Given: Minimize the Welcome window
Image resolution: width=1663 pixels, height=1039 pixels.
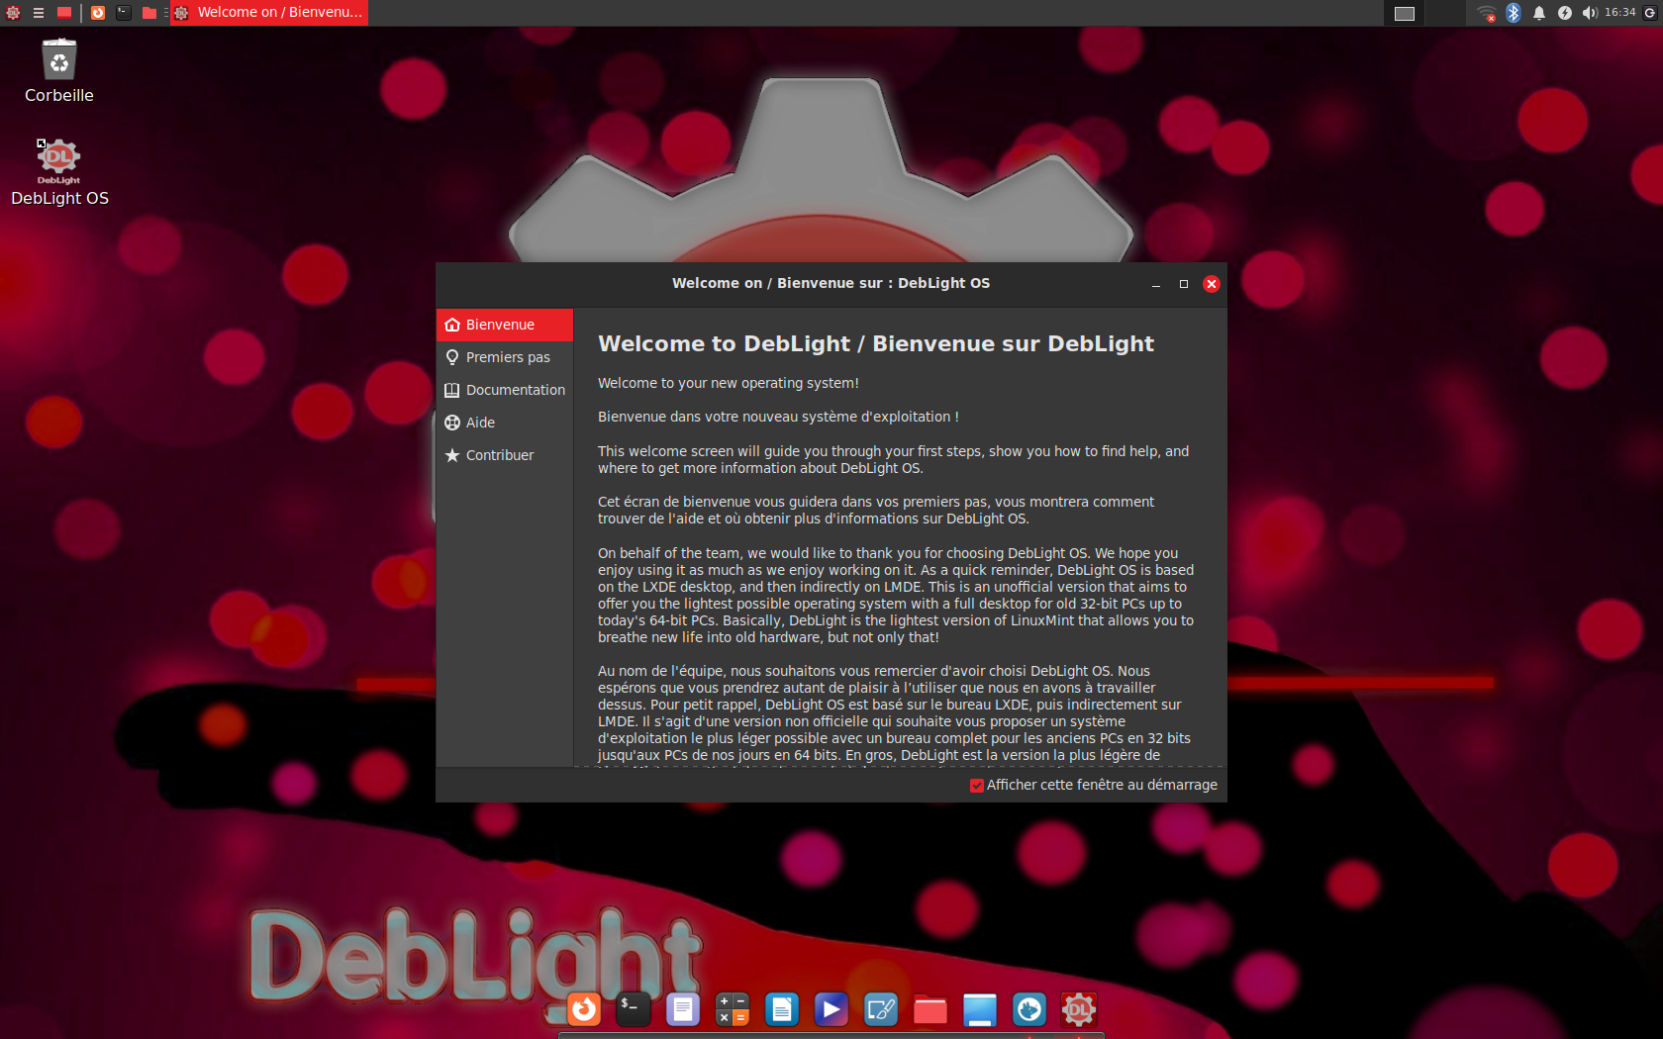Looking at the screenshot, I should coord(1156,284).
